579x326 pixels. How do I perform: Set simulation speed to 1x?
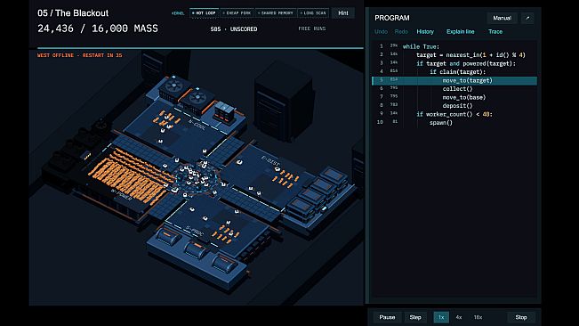(441, 317)
